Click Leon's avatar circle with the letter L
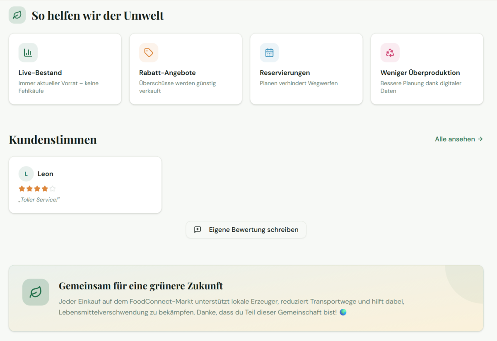The width and height of the screenshot is (497, 341). (26, 174)
